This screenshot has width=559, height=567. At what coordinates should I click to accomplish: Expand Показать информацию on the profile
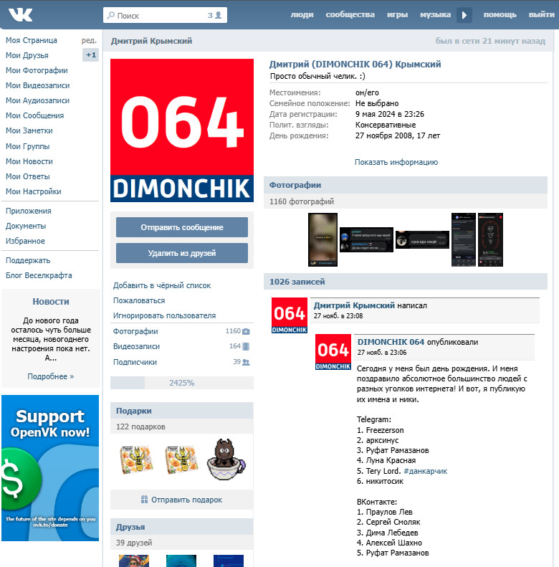[x=396, y=162]
